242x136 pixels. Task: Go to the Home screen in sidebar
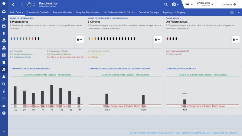(x=4, y=4)
